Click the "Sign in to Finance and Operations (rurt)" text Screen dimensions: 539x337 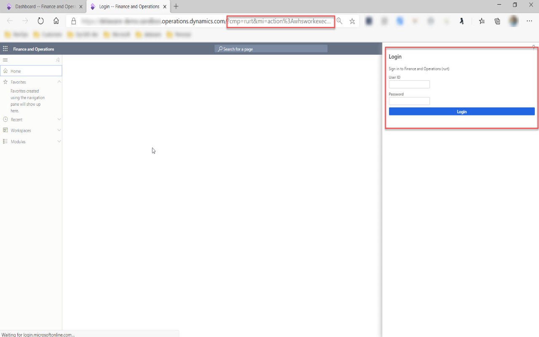click(x=419, y=69)
